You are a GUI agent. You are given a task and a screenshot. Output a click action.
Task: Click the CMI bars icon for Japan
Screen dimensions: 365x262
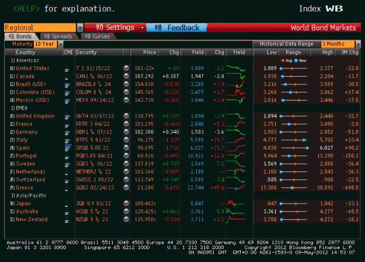[67, 204]
